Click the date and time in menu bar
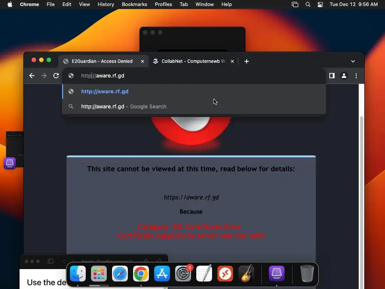Screen dimensions: 385x289 353,5
